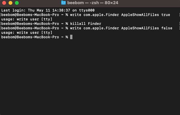Click the empty area of the terminal
Image resolution: width=180 pixels, height=115 pixels.
pyautogui.click(x=90, y=79)
